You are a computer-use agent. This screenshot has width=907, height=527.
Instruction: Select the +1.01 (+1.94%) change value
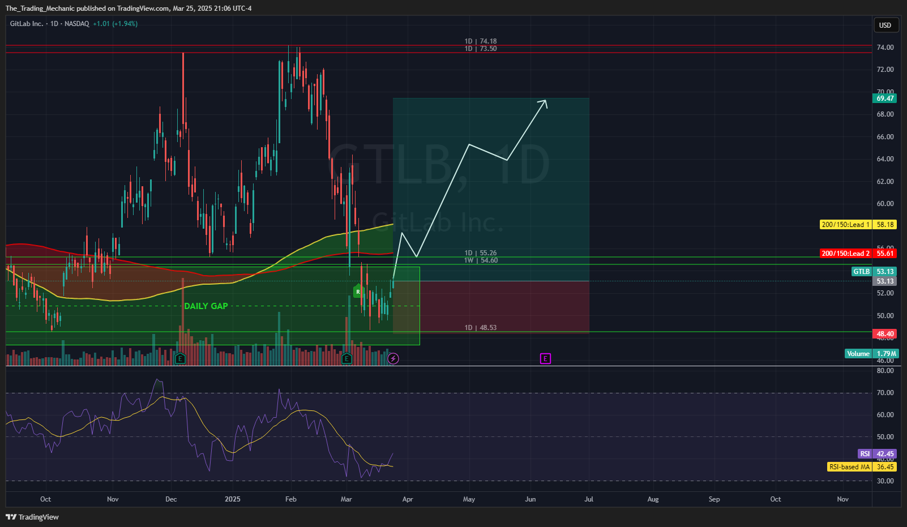tap(115, 24)
